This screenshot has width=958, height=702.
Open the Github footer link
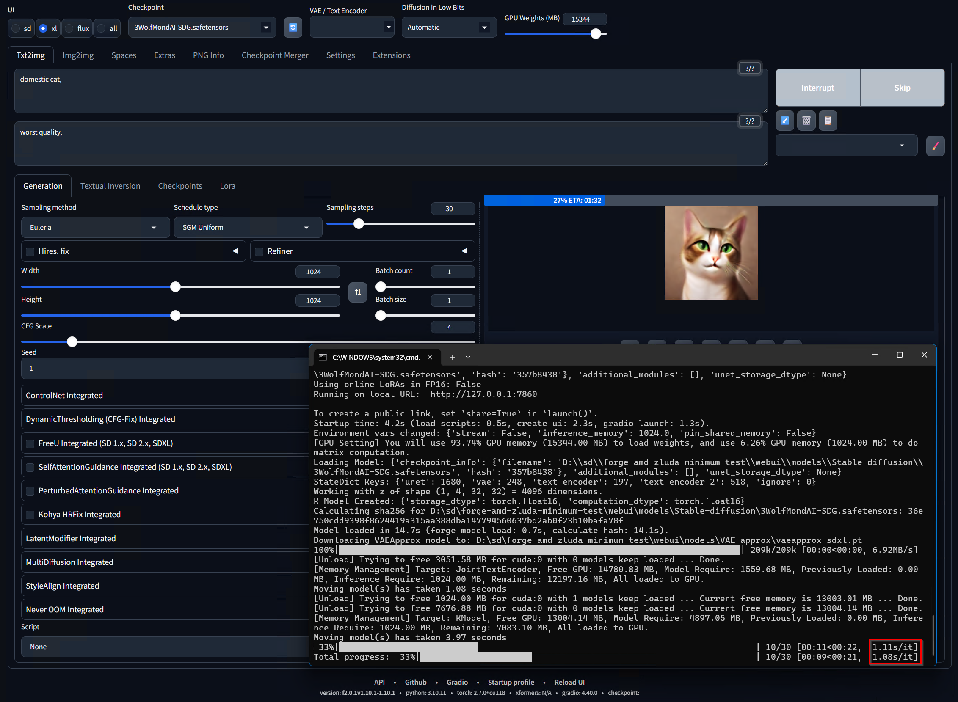point(415,682)
